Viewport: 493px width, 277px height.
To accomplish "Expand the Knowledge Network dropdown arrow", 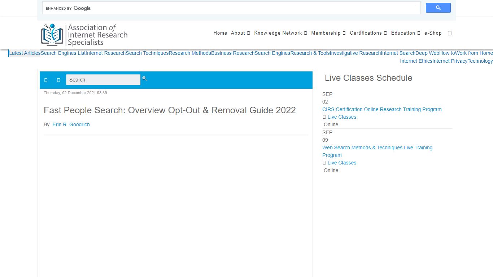I will (305, 33).
